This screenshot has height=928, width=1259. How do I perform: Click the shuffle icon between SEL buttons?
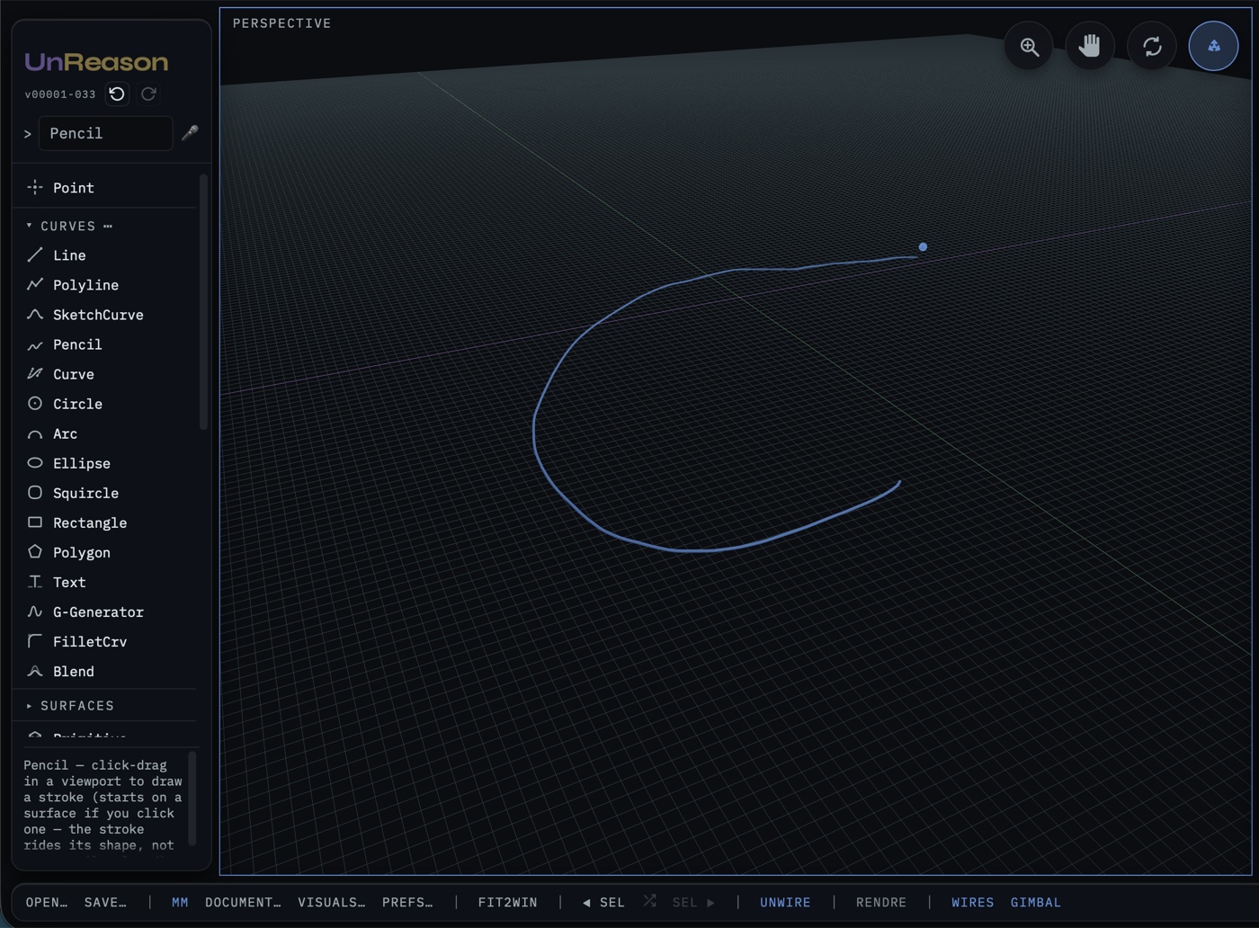point(650,901)
